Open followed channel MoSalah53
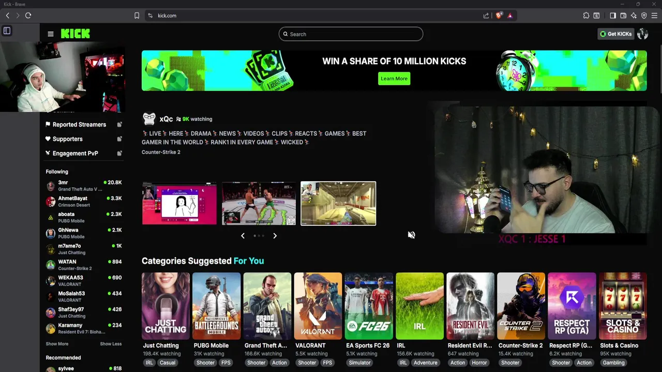 point(83,297)
